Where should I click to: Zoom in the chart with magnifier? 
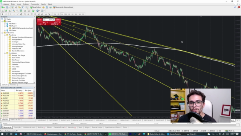click(14, 11)
